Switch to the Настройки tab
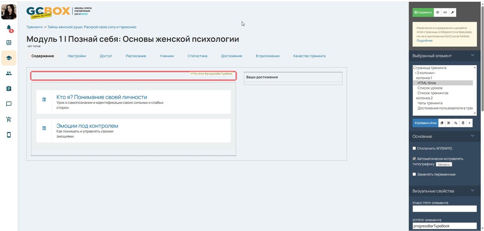This screenshot has width=484, height=231. (x=77, y=56)
